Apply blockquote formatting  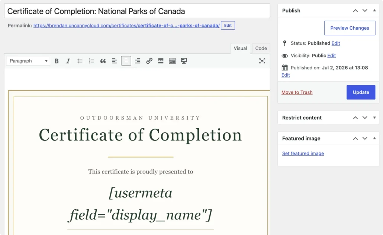(x=103, y=61)
